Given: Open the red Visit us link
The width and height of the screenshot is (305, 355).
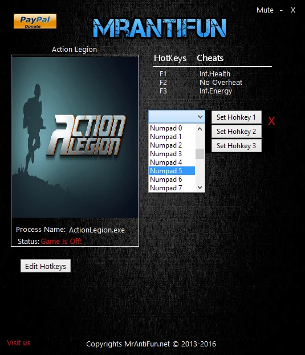Looking at the screenshot, I should pyautogui.click(x=19, y=343).
